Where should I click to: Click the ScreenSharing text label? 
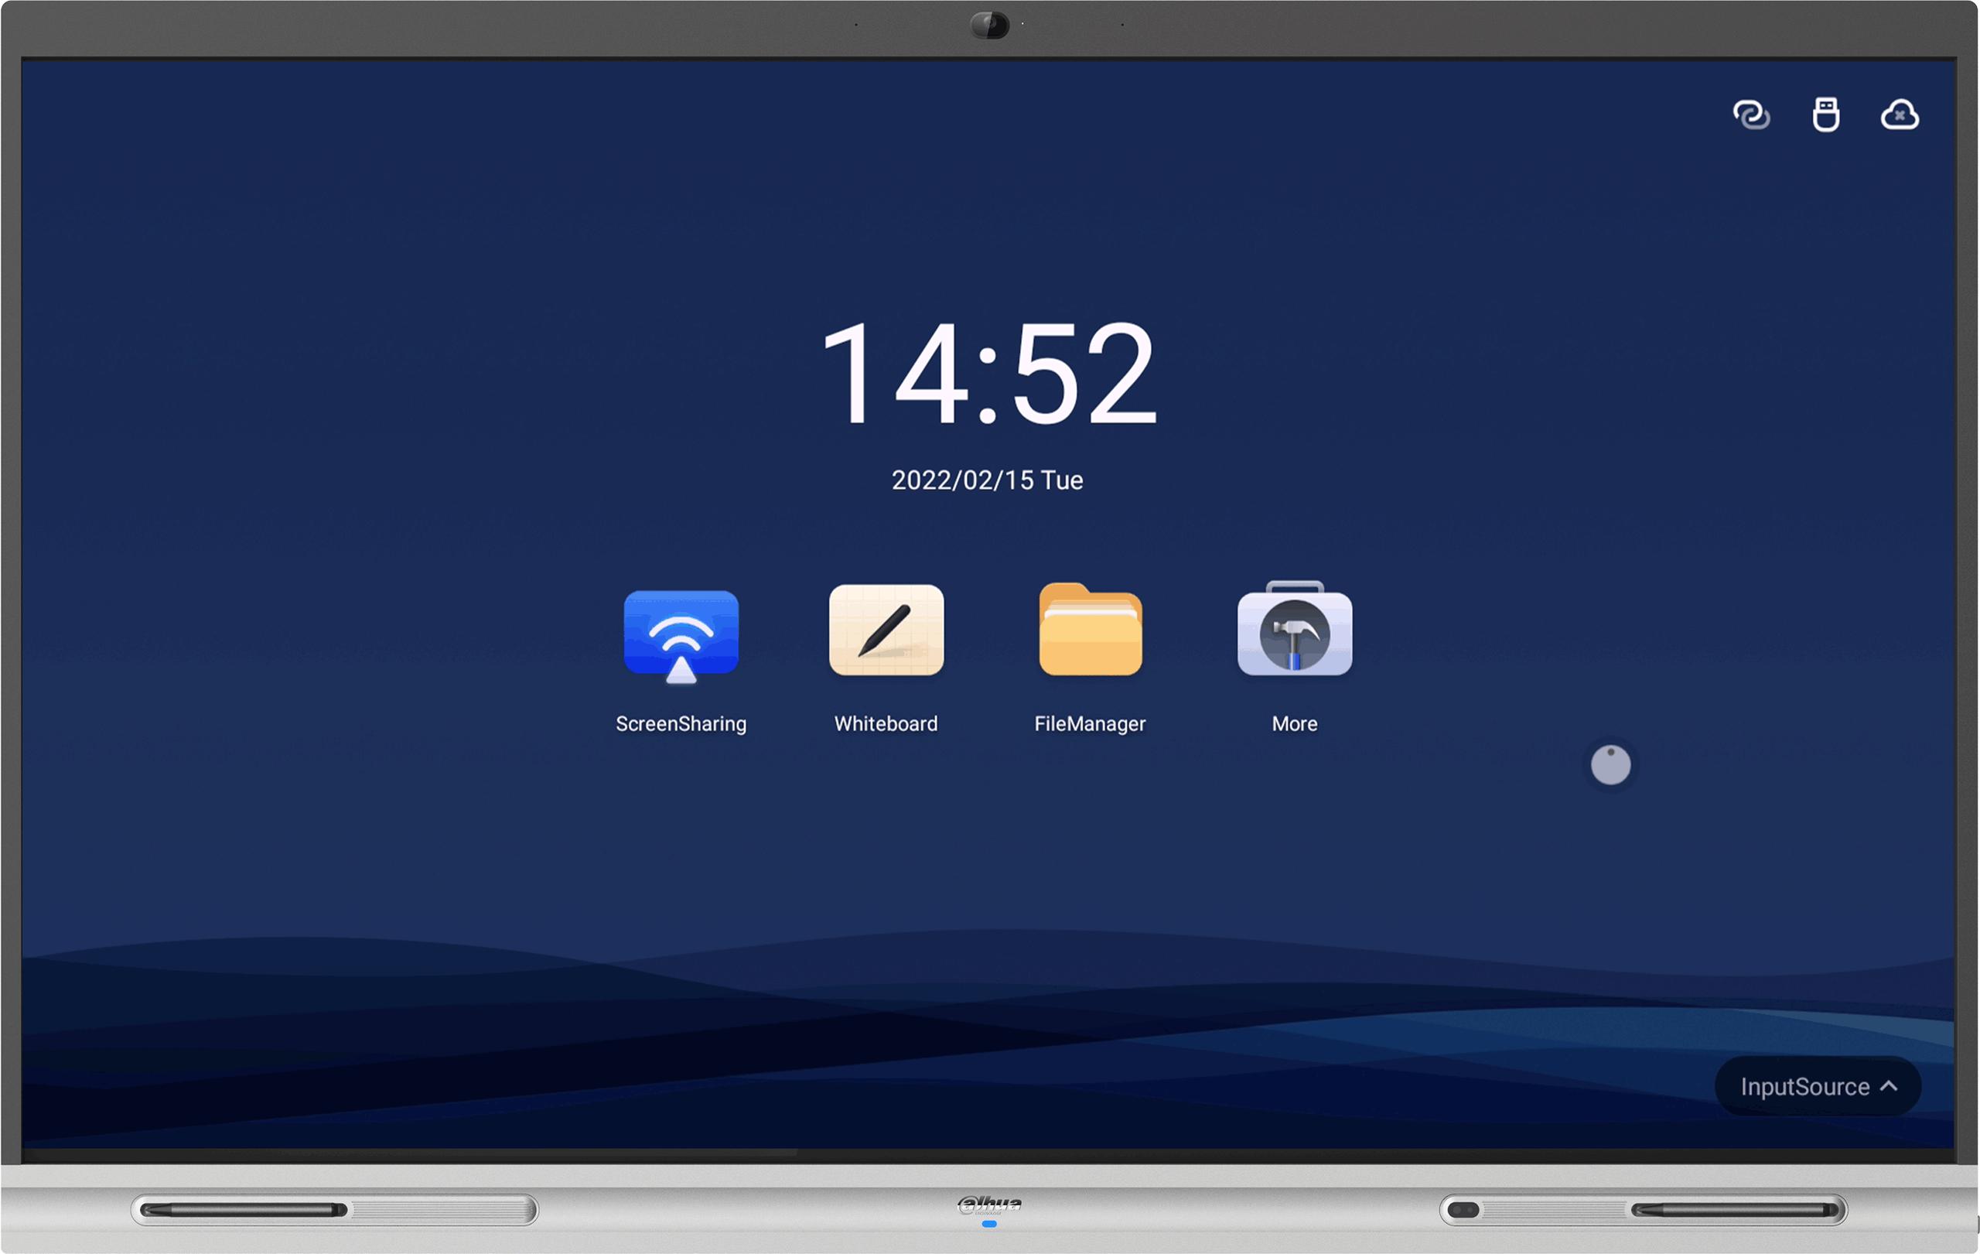click(681, 723)
